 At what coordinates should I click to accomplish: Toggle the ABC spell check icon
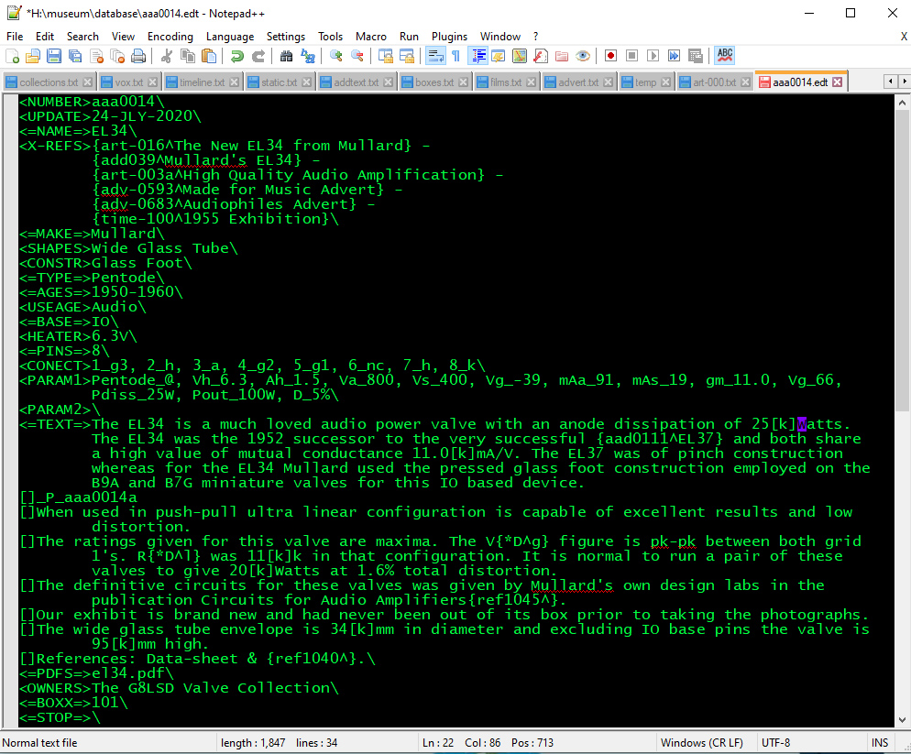725,56
